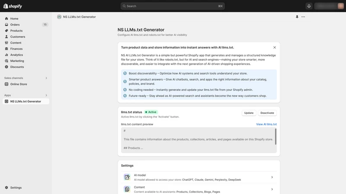This screenshot has height=194, width=346.
Task: Open the View AI llms.txt link
Action: [x=266, y=124]
